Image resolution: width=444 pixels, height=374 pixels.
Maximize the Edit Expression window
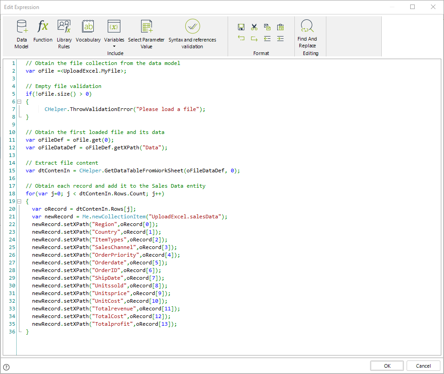click(x=412, y=7)
